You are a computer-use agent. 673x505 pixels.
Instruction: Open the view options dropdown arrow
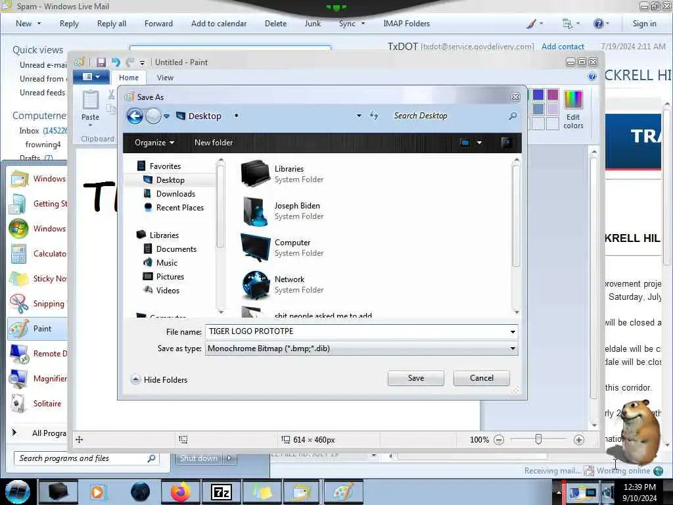479,143
